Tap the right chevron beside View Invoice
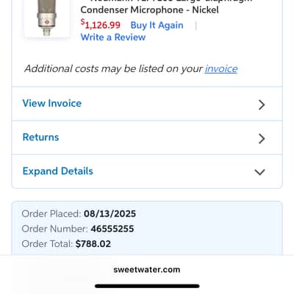The height and width of the screenshot is (294, 294). tap(262, 104)
